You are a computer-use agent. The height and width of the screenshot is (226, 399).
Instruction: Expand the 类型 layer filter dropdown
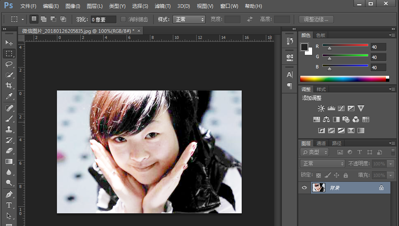pyautogui.click(x=314, y=152)
